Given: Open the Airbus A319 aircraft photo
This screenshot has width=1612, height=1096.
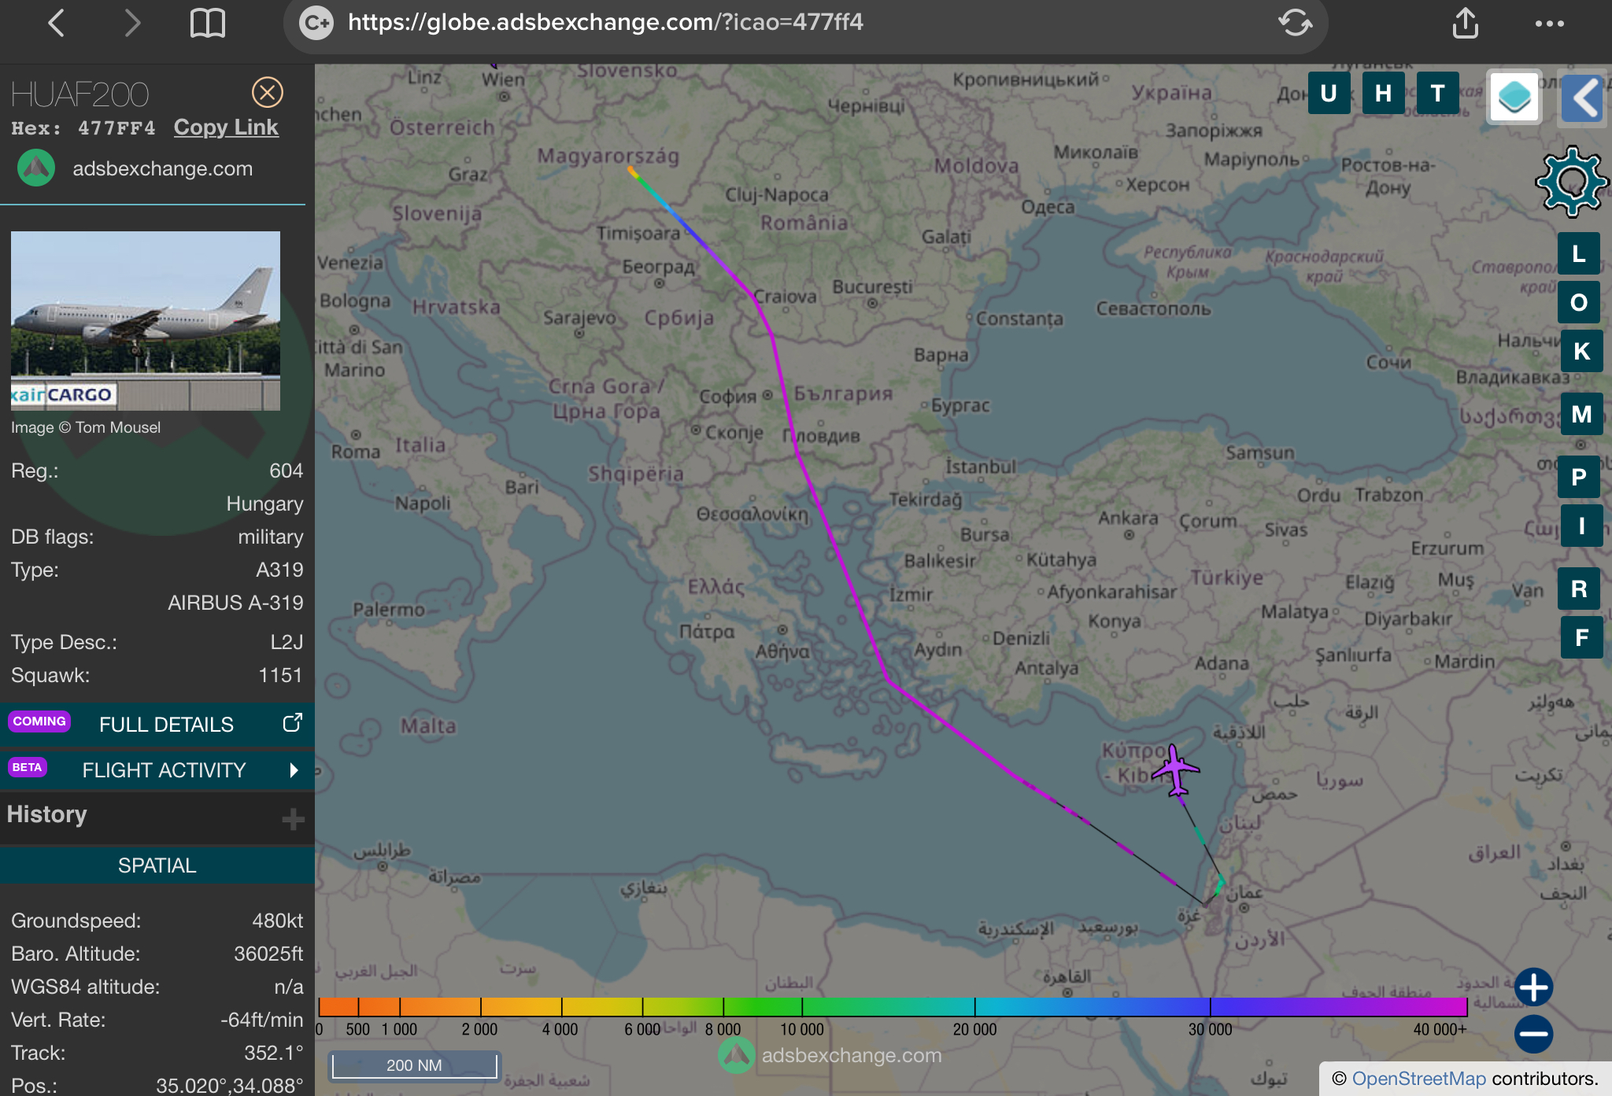Looking at the screenshot, I should [146, 320].
